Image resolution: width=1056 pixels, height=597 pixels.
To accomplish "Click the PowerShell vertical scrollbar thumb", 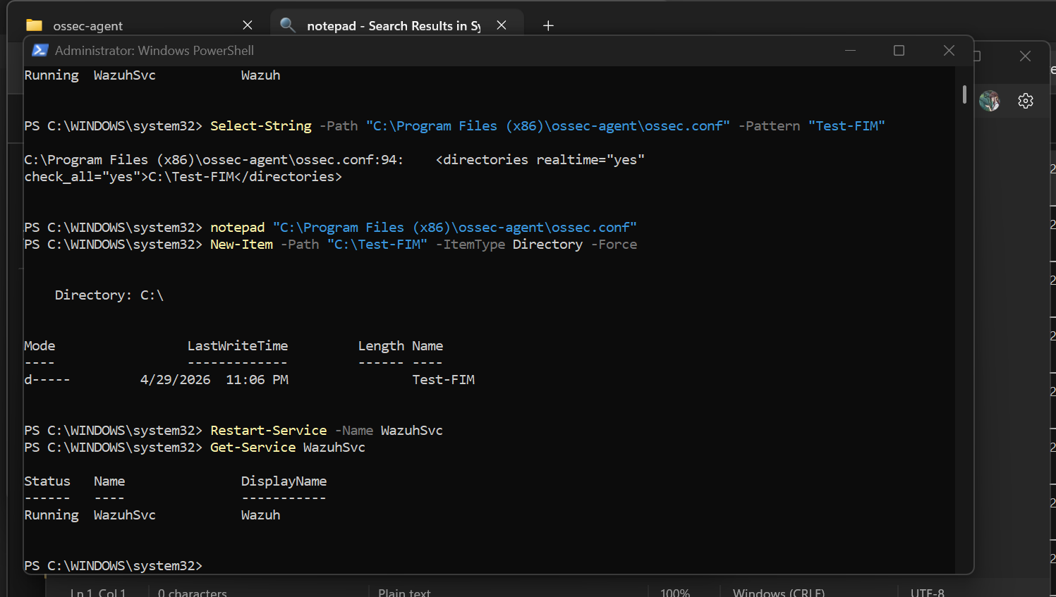I will pos(964,94).
